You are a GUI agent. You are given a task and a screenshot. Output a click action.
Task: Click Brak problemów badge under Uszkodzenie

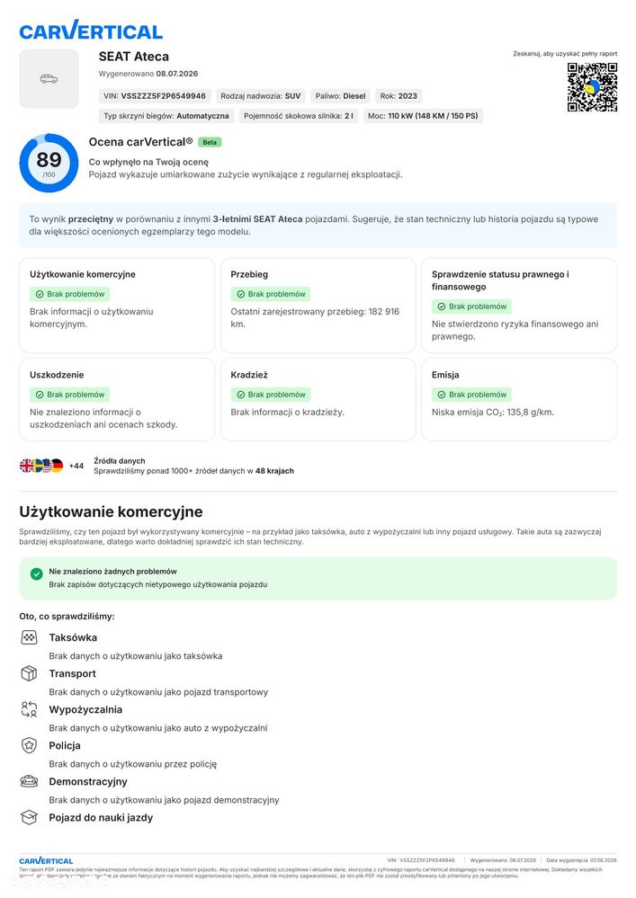[69, 395]
